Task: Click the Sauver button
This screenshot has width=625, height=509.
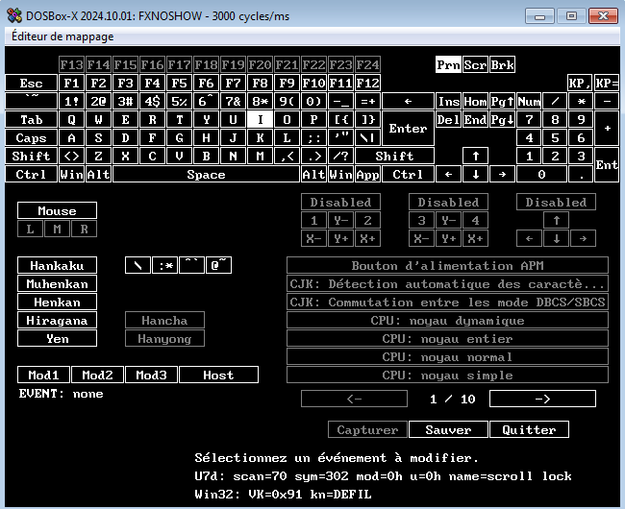Action: pyautogui.click(x=448, y=429)
